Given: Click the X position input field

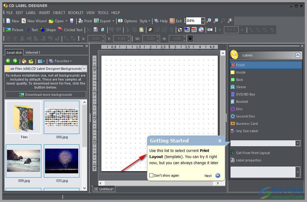Looking at the screenshot, I should tap(95, 38).
